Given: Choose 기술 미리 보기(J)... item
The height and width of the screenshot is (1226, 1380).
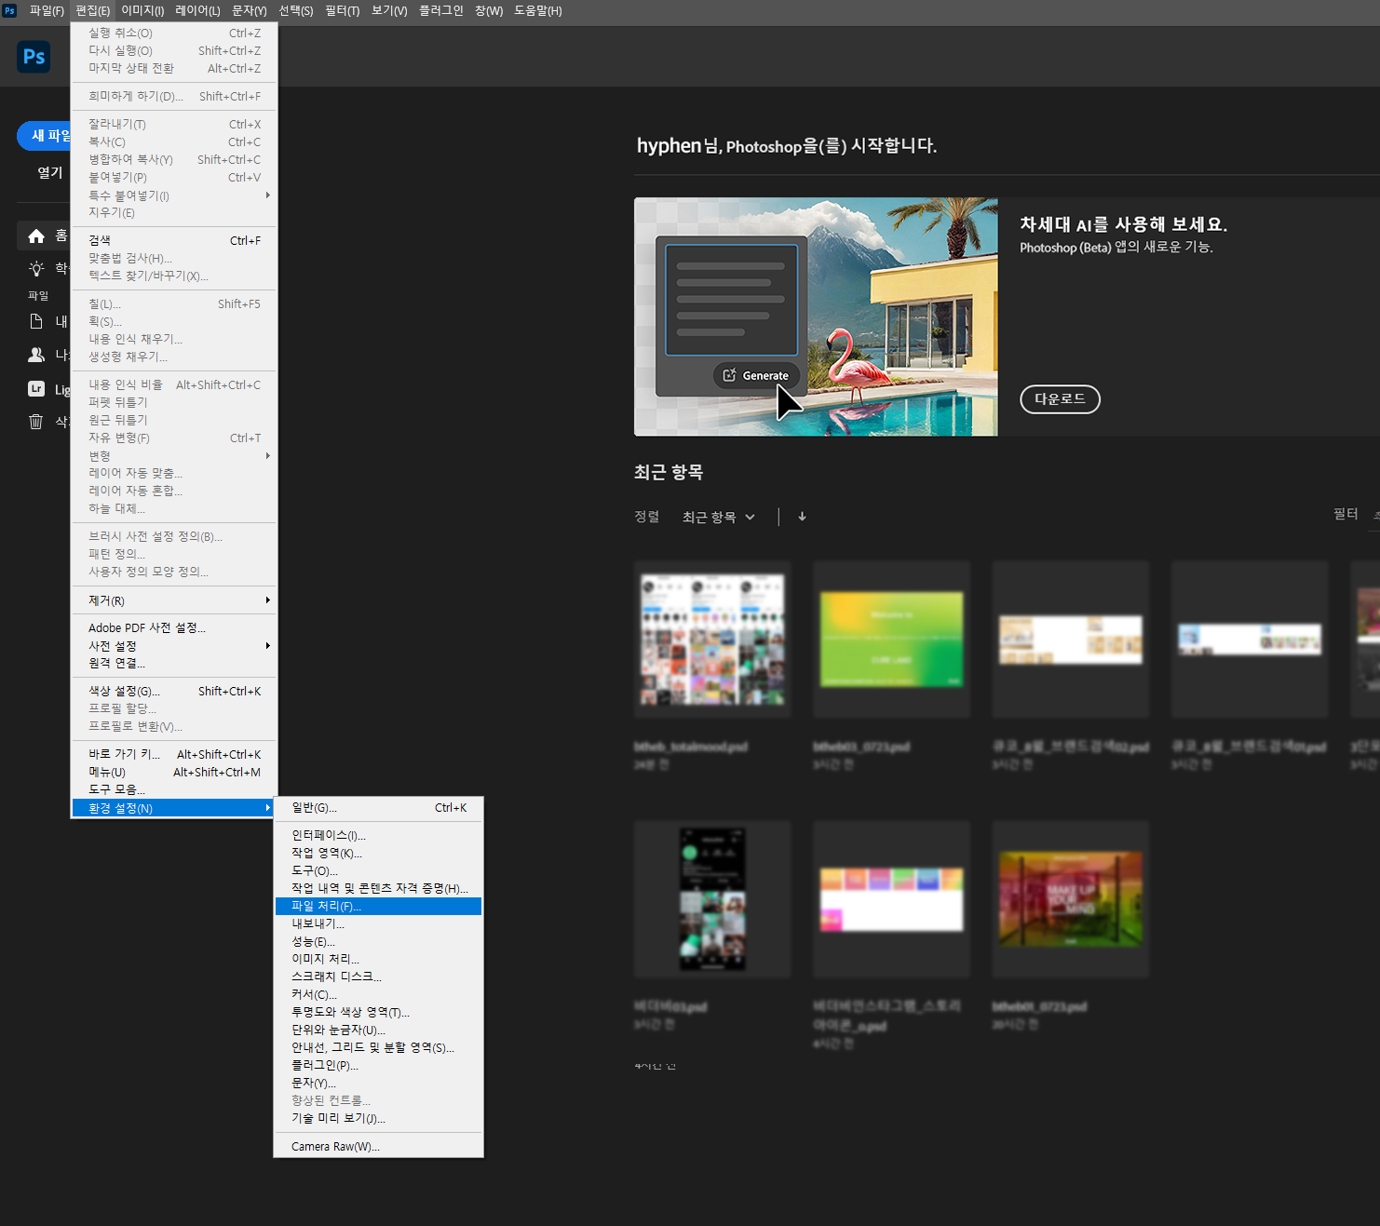Looking at the screenshot, I should click(x=378, y=1118).
